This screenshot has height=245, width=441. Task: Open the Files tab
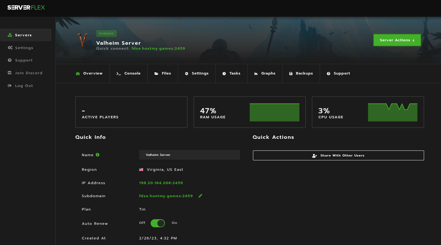point(163,74)
